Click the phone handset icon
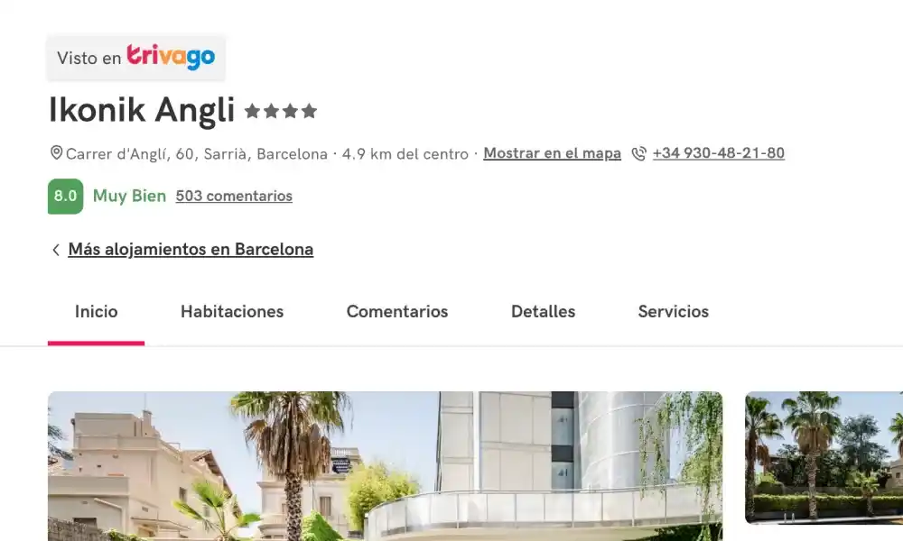The height and width of the screenshot is (541, 903). (x=638, y=153)
